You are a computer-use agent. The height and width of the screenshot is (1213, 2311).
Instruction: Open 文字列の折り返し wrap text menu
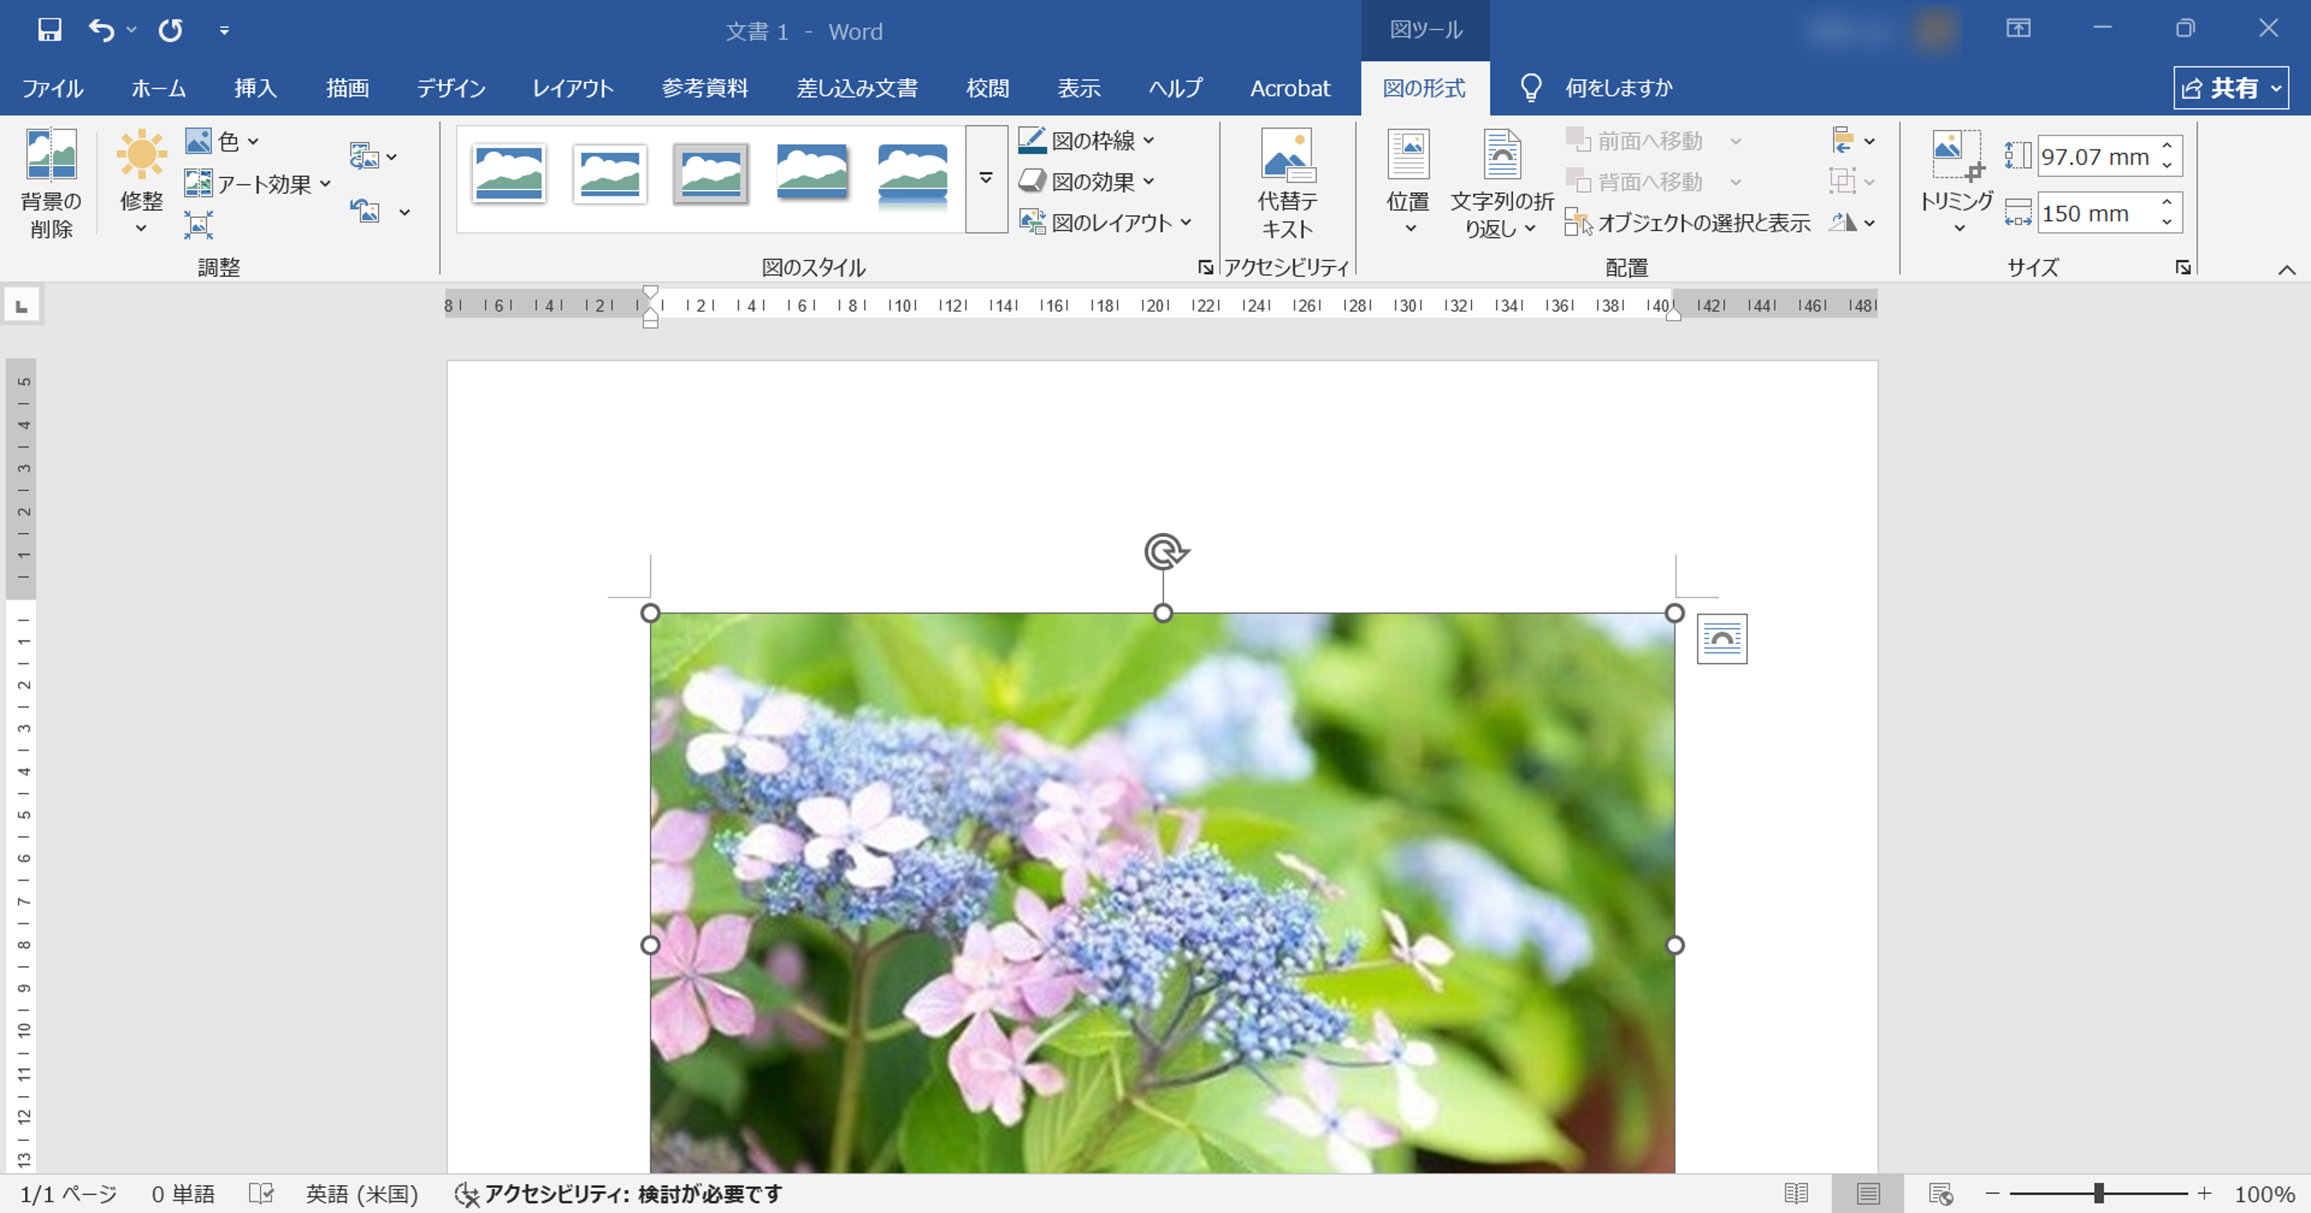coord(1503,184)
